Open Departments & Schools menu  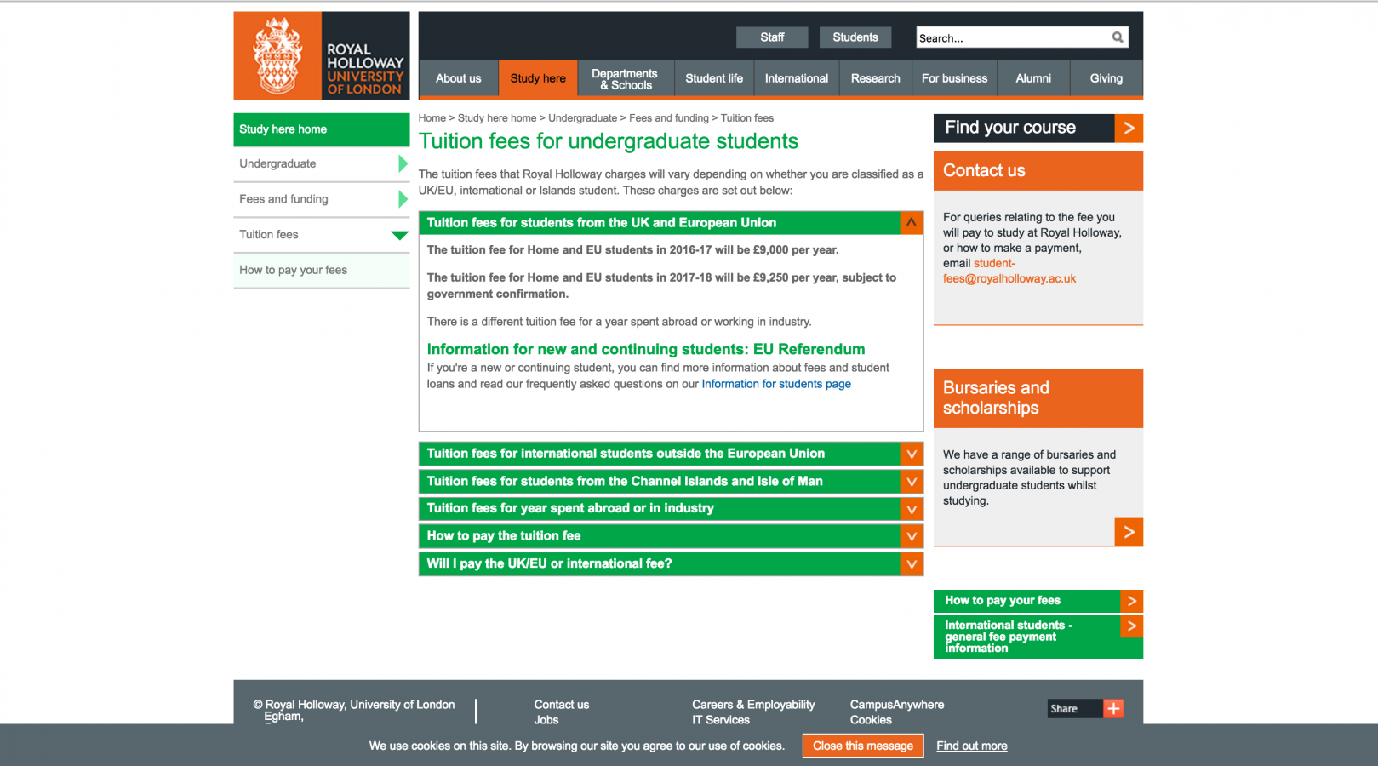626,78
